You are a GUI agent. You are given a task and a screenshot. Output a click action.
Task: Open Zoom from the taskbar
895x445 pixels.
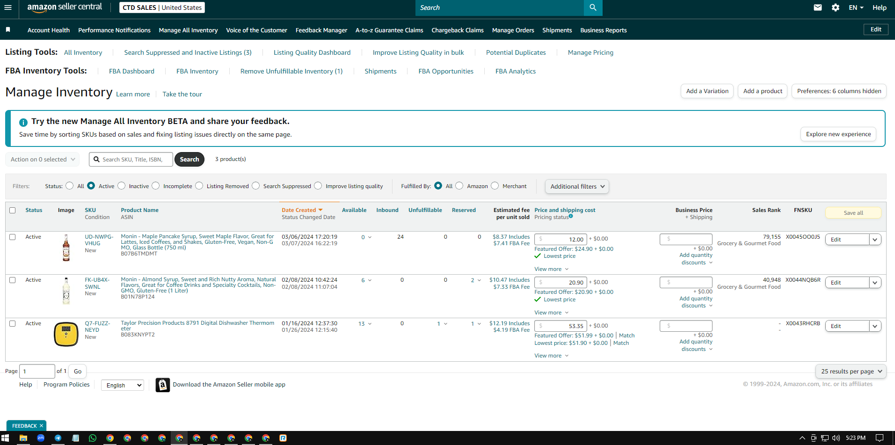coord(41,438)
